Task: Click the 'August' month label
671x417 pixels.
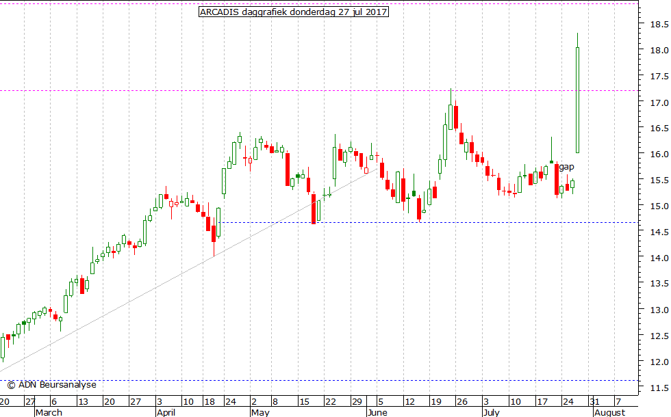Action: pos(610,412)
